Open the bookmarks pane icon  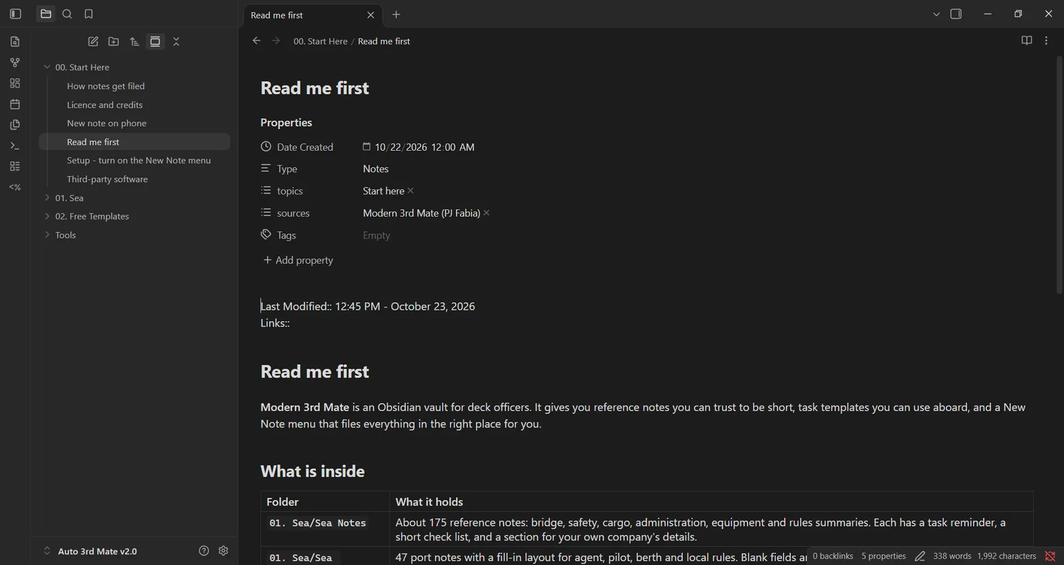coord(88,14)
